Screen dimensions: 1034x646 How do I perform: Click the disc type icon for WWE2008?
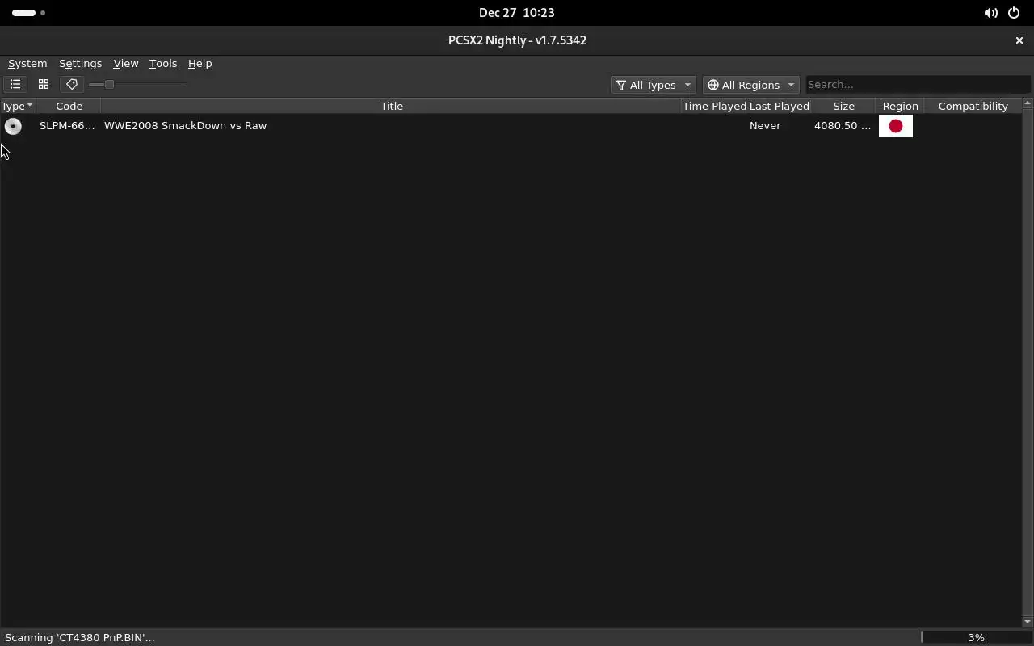(x=13, y=126)
